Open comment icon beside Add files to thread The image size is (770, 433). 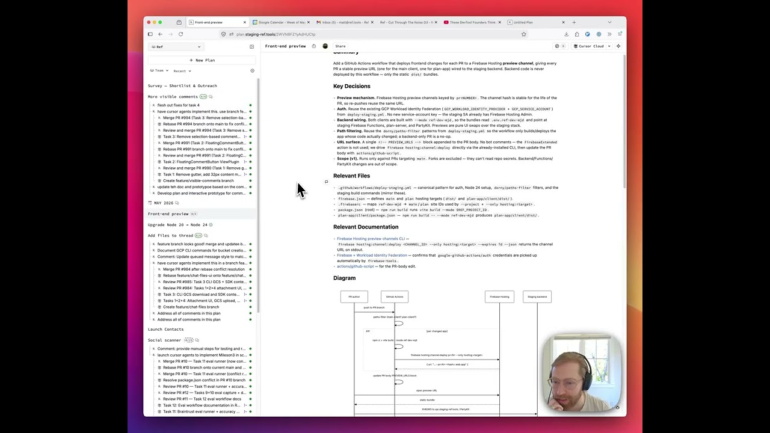pos(206,236)
